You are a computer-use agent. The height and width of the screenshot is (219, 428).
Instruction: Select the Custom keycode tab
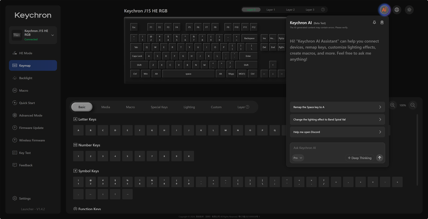[216, 107]
